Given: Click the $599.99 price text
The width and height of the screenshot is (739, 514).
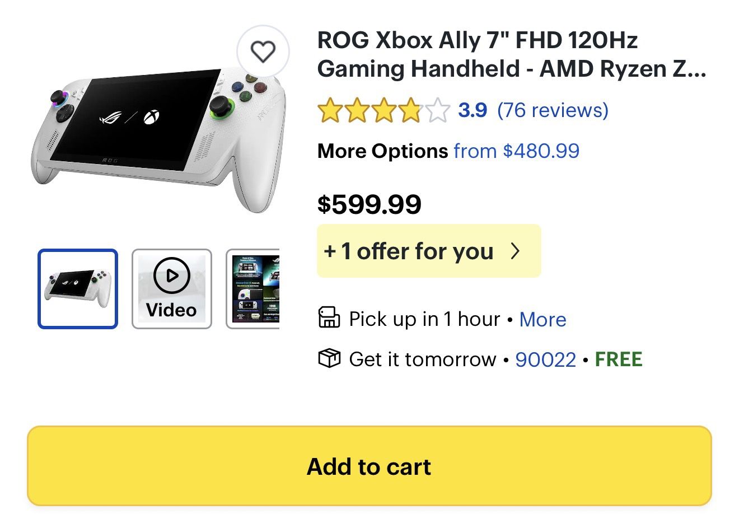Looking at the screenshot, I should tap(369, 204).
